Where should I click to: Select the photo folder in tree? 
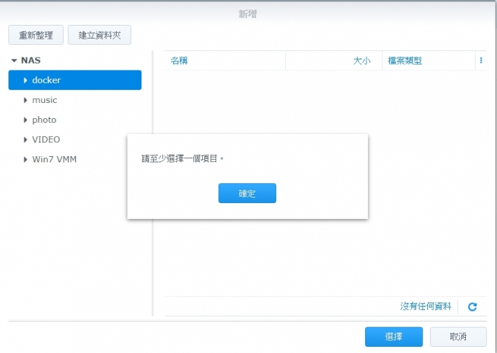(x=44, y=120)
